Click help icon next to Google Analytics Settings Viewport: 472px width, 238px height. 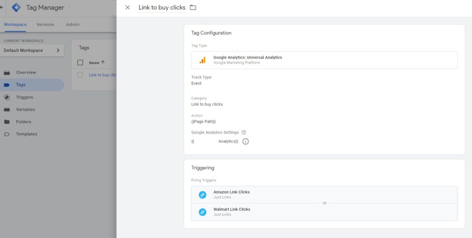[243, 133]
